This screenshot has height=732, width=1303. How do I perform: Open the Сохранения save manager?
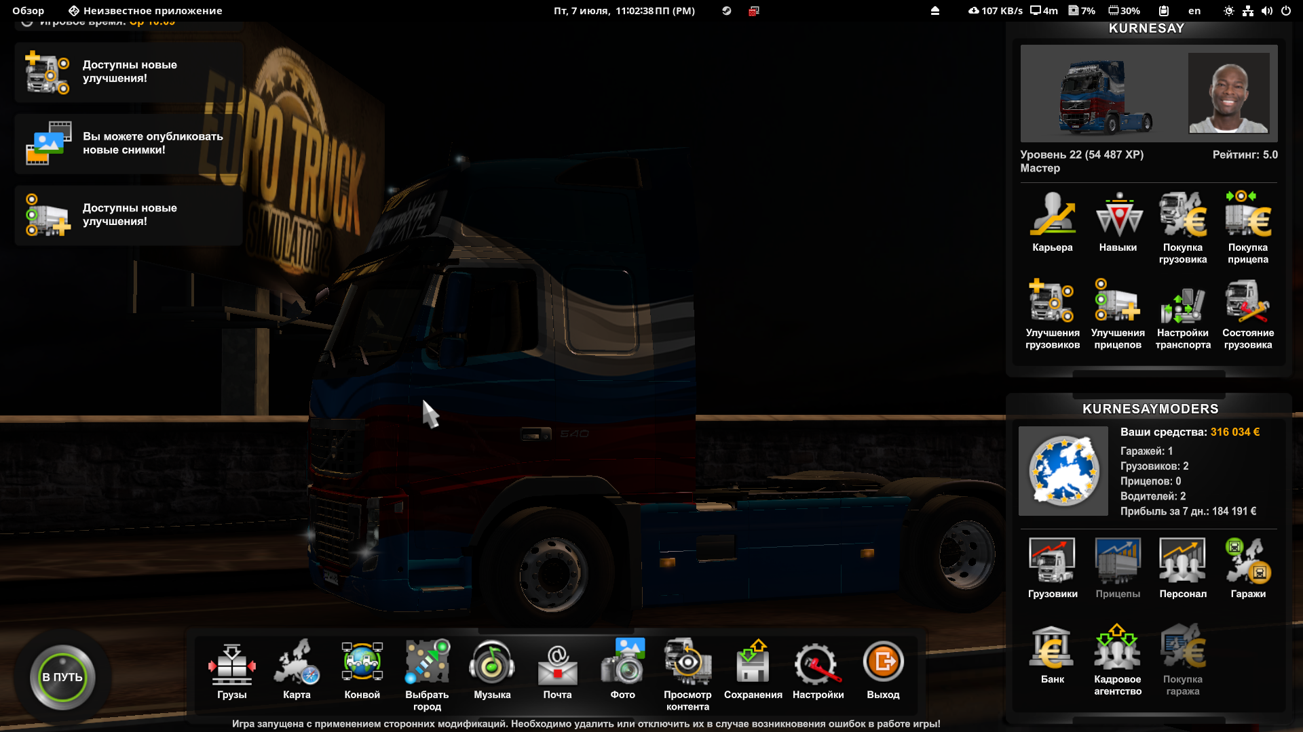point(753,662)
